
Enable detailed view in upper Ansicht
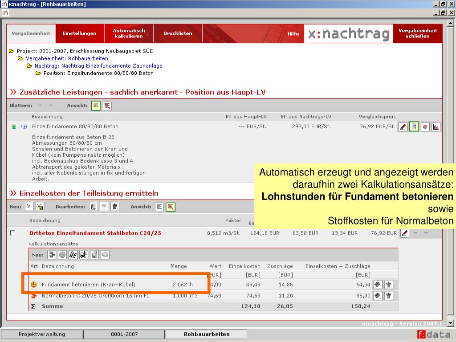click(96, 106)
